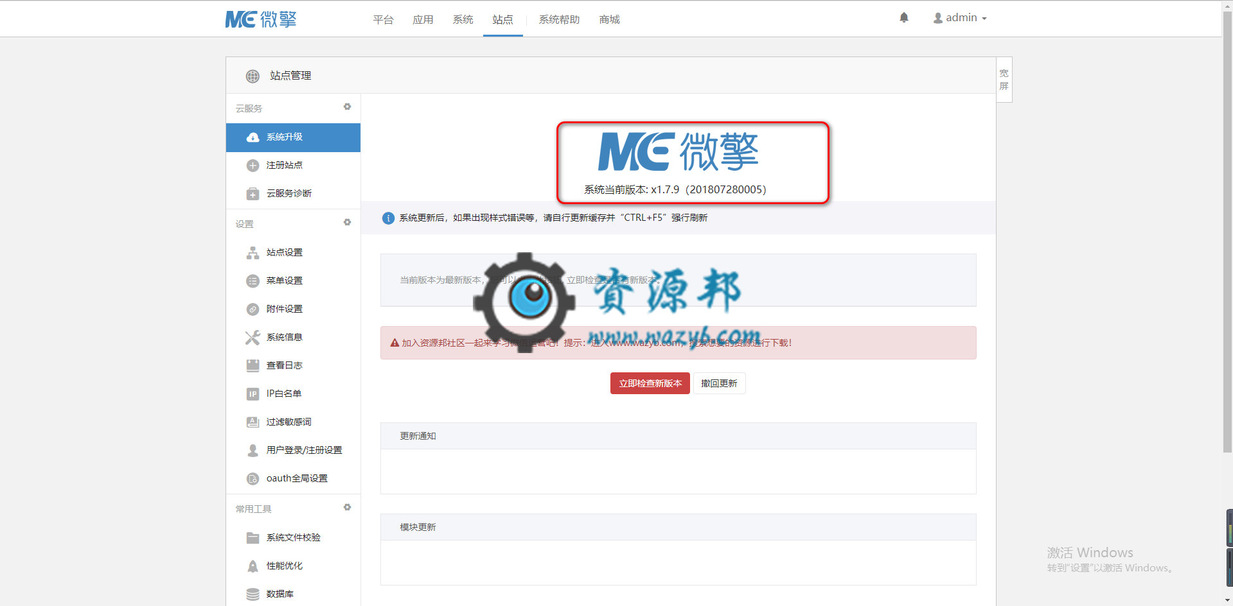Switch to the 应用 tab
This screenshot has width=1233, height=606.
pyautogui.click(x=423, y=20)
